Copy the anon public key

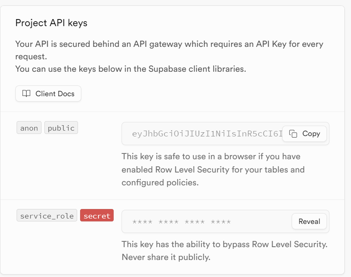tap(305, 134)
